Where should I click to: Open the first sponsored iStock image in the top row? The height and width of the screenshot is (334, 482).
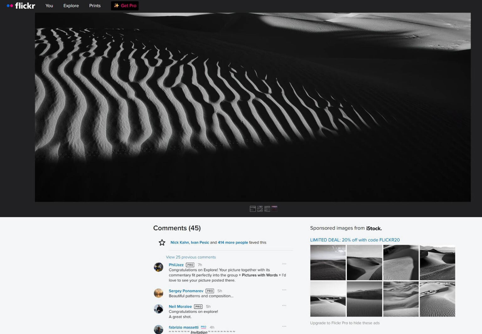[x=328, y=262]
